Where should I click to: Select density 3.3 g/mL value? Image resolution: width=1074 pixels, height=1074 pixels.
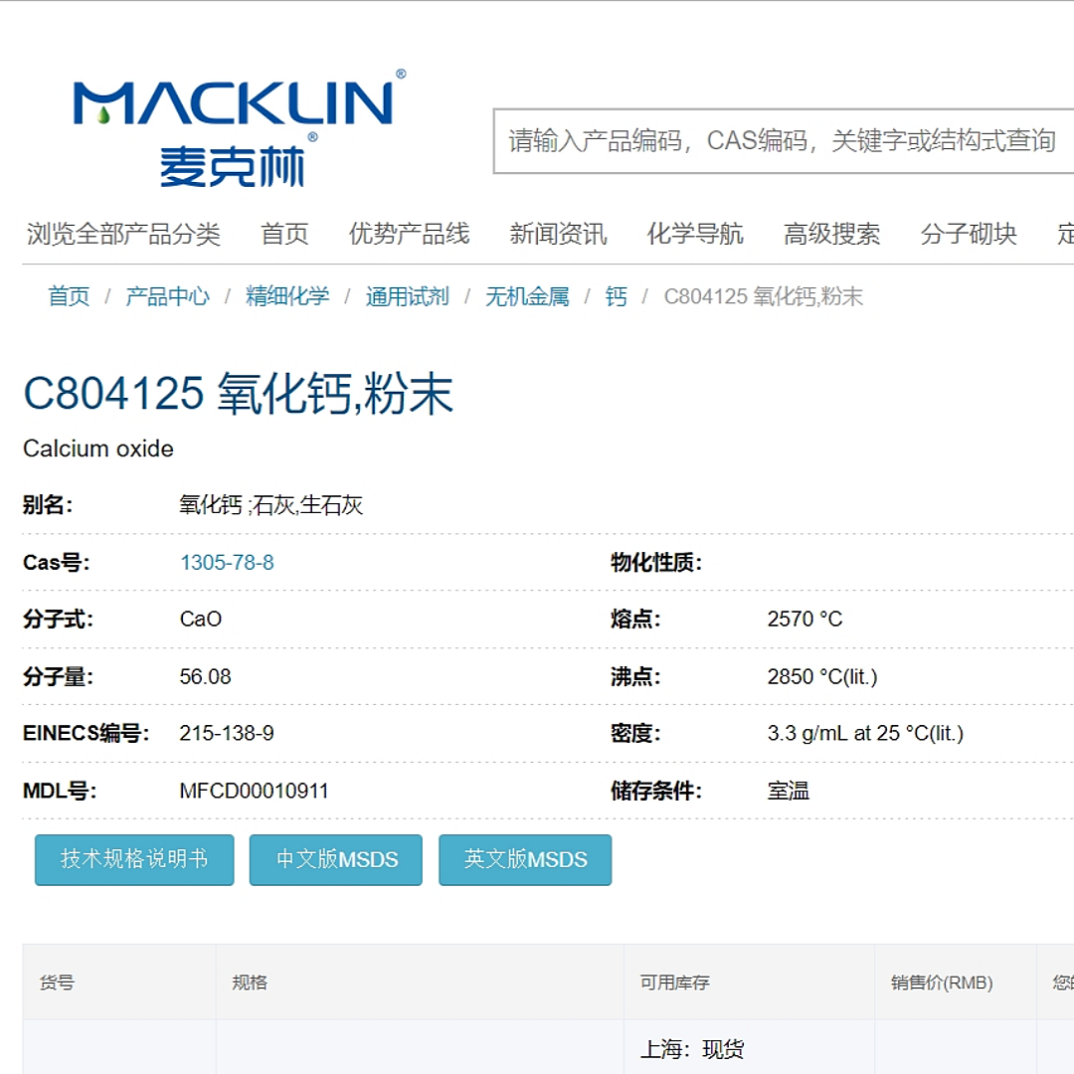point(865,734)
